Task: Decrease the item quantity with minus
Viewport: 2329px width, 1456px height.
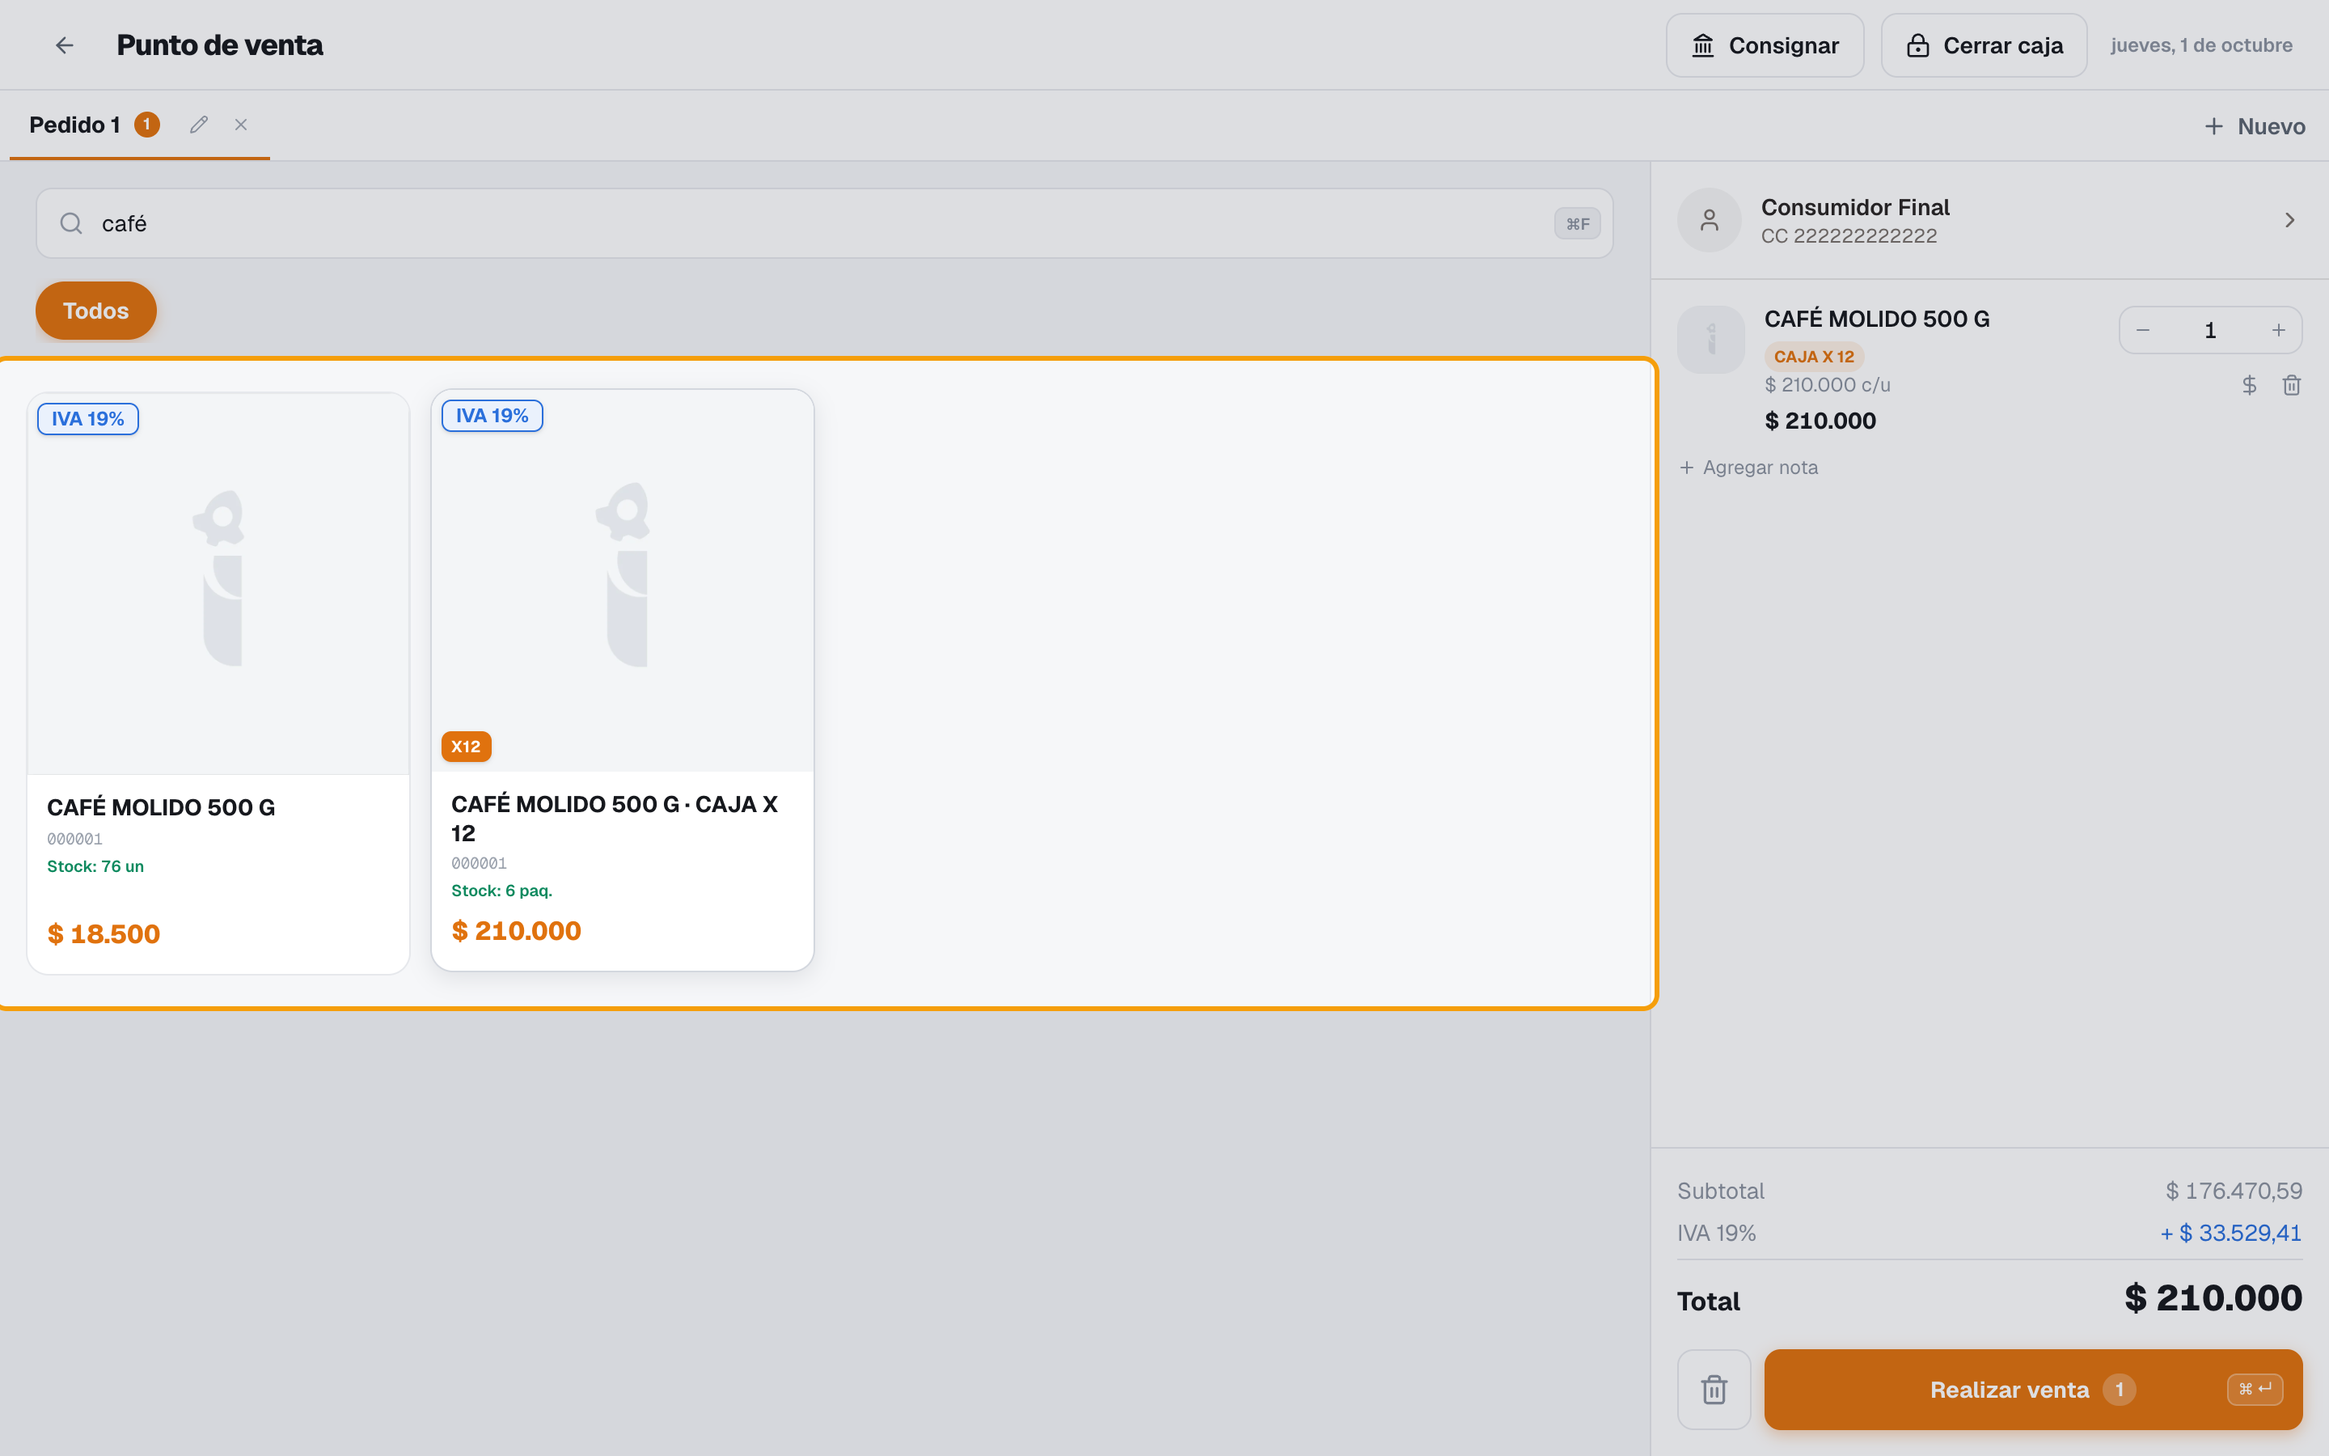Action: point(2142,330)
